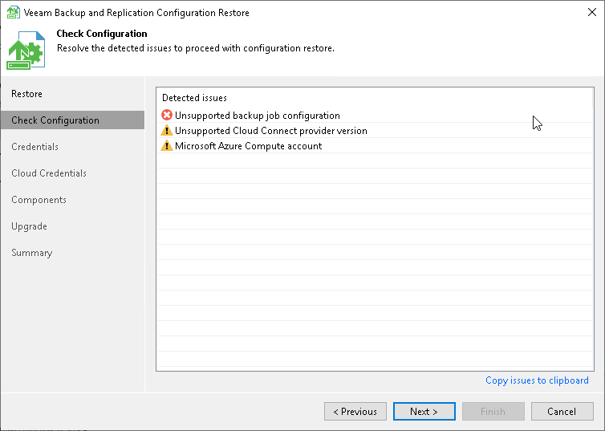This screenshot has width=605, height=431.
Task: Click the window title text
Action: click(136, 13)
